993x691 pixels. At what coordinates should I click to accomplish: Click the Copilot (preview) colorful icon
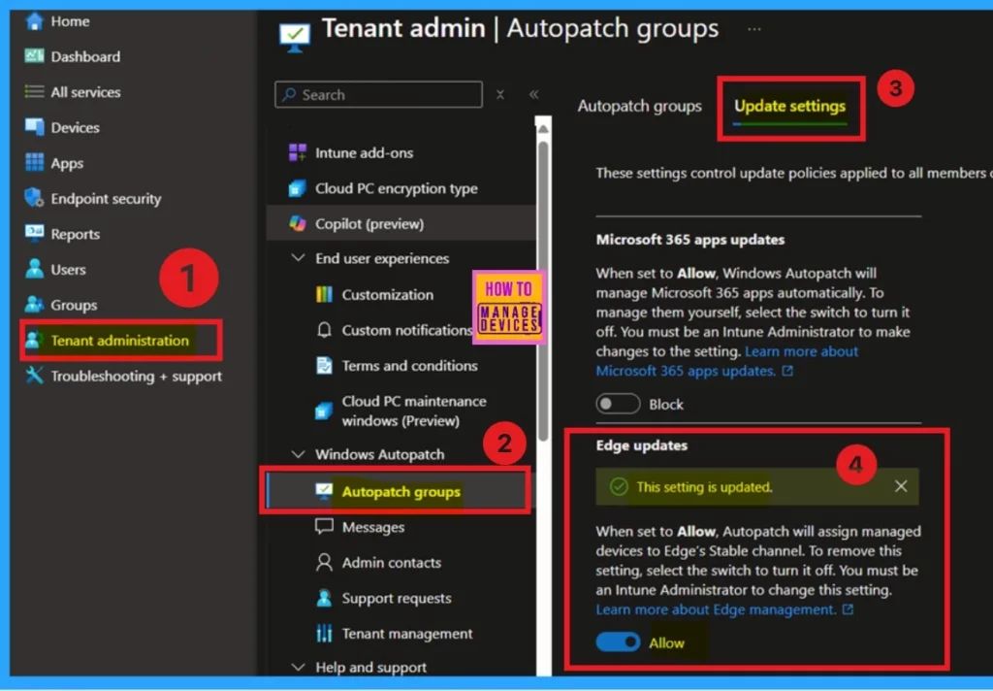[x=298, y=223]
